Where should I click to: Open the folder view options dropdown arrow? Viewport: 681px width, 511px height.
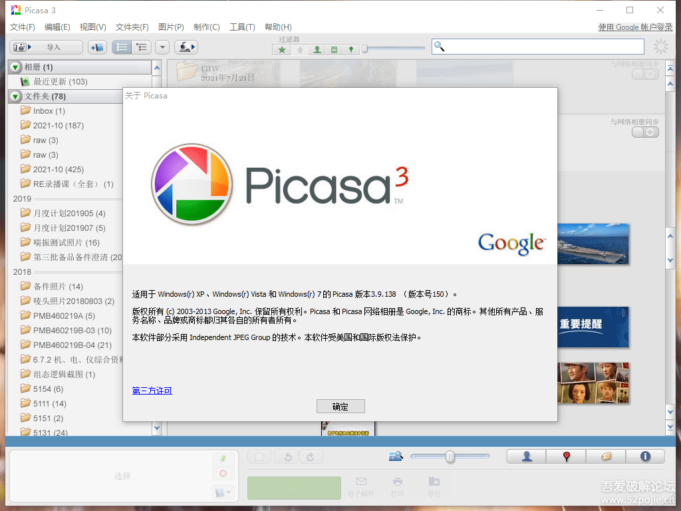point(162,47)
